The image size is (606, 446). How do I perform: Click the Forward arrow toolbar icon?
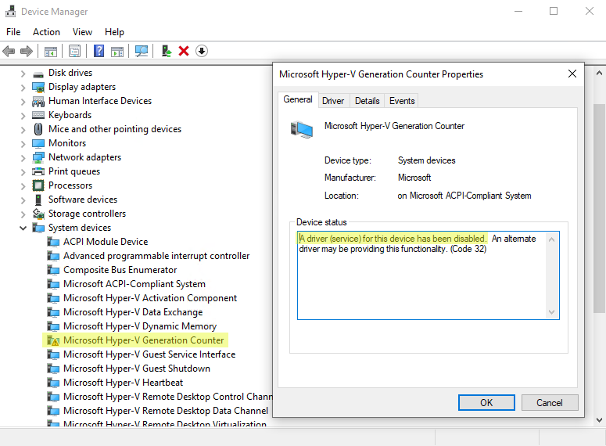pyautogui.click(x=27, y=51)
